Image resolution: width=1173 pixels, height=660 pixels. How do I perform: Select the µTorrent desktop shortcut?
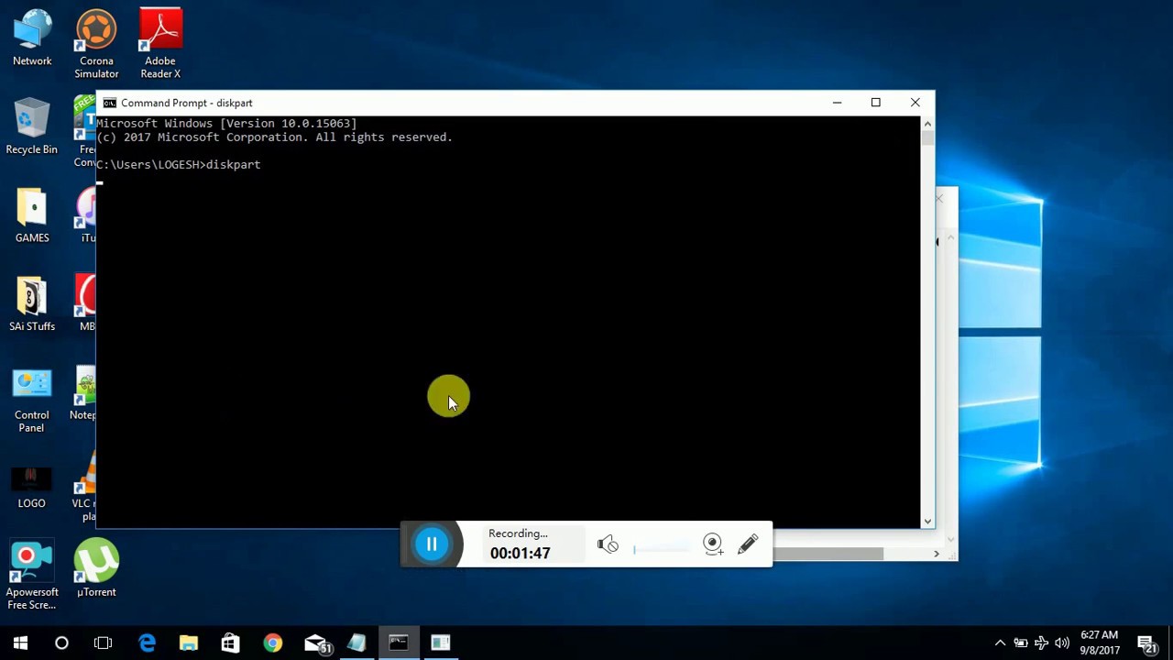96,568
